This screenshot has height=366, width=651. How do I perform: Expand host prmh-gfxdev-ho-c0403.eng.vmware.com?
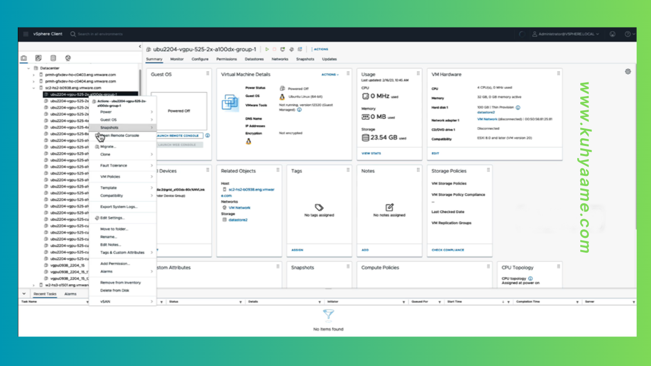[34, 75]
